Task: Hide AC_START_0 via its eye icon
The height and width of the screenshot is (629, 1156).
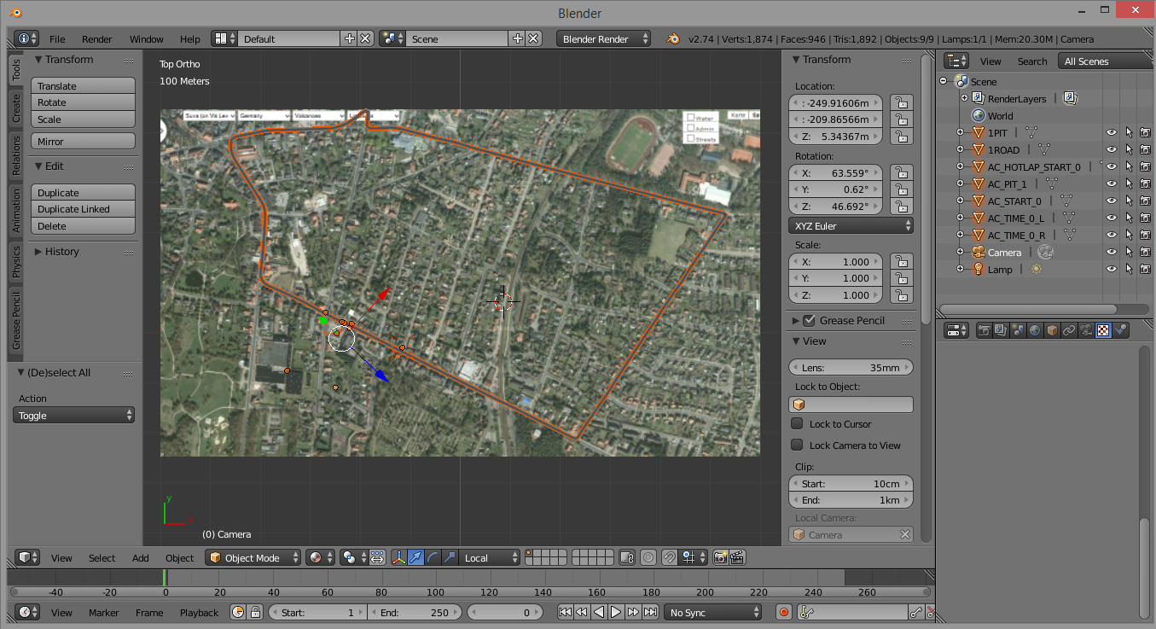Action: [1112, 201]
